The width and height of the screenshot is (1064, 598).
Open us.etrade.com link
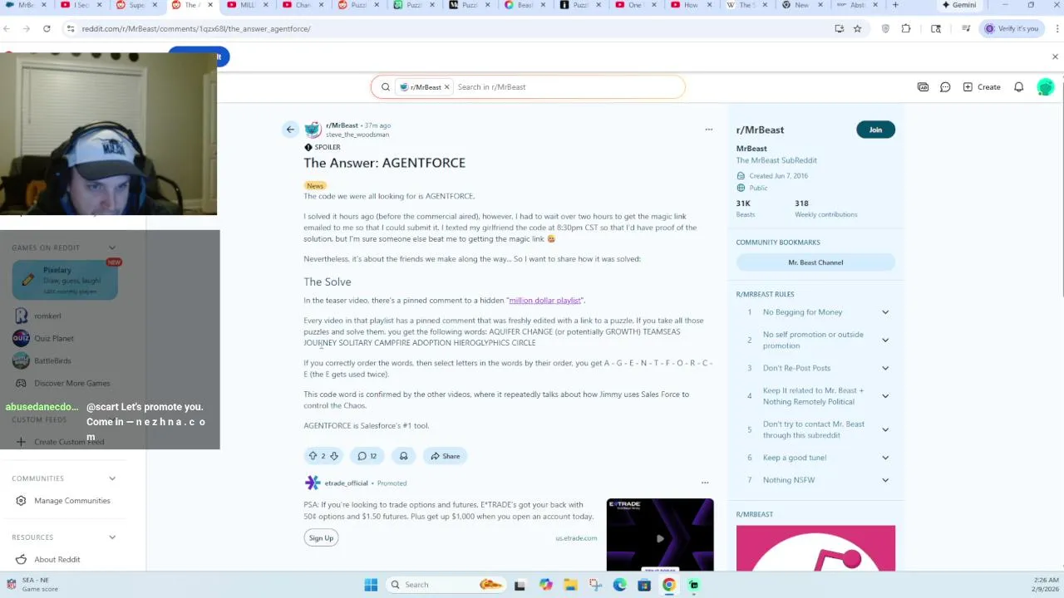[x=576, y=538]
